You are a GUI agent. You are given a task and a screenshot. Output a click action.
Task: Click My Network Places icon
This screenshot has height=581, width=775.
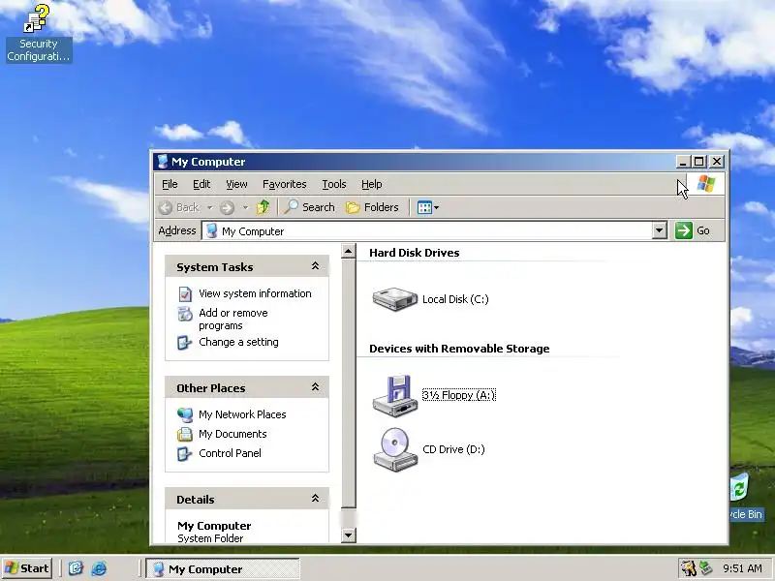(x=185, y=414)
